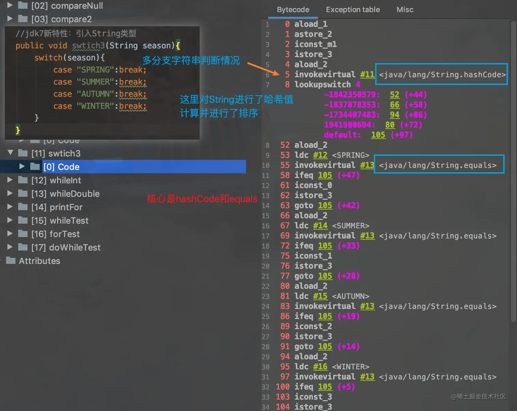Select the Attributes tree label
The height and width of the screenshot is (411, 517).
[40, 261]
